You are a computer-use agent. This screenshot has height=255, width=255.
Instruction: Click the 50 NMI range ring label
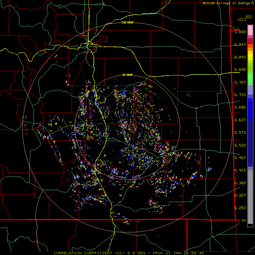click(x=127, y=75)
